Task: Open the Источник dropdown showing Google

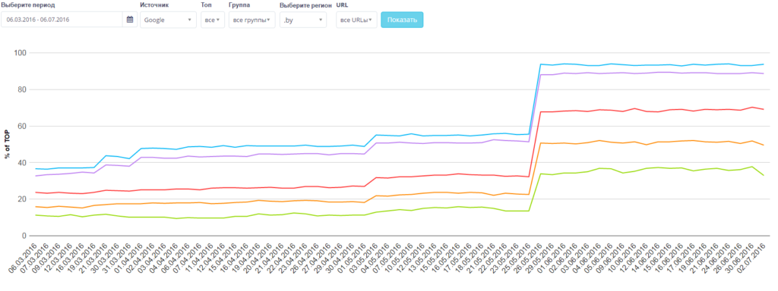Action: pos(168,20)
